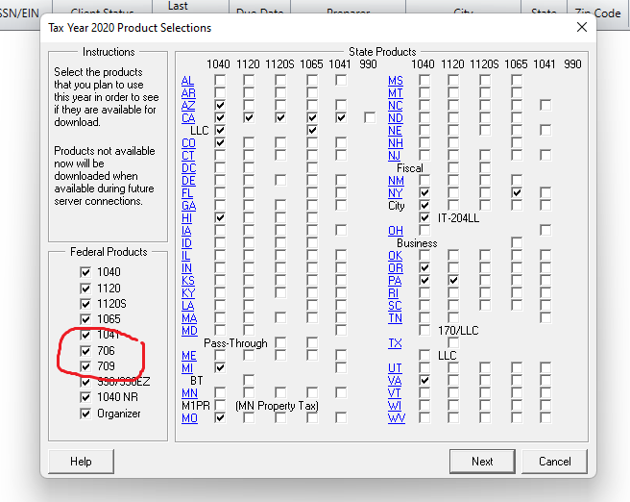Click the Next button
This screenshot has width=630, height=502.
coord(482,461)
